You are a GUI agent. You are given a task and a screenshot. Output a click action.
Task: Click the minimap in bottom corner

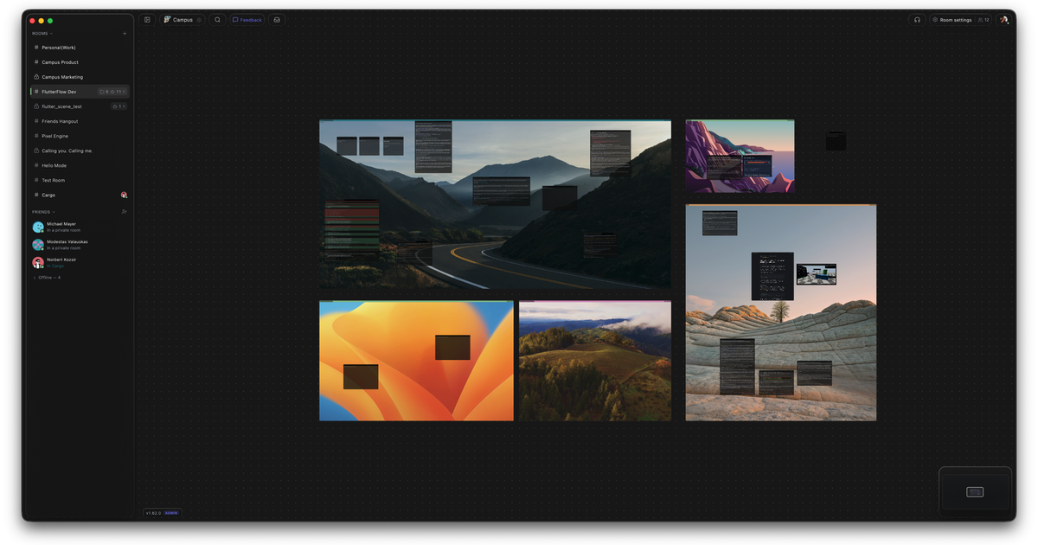(x=975, y=492)
